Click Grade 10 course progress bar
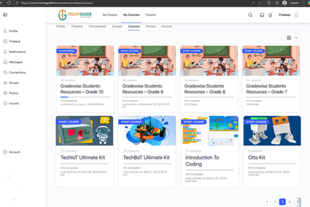 tap(85, 97)
